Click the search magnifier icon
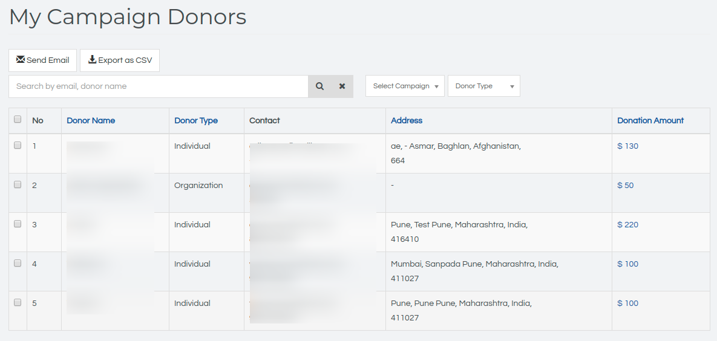 pyautogui.click(x=319, y=86)
